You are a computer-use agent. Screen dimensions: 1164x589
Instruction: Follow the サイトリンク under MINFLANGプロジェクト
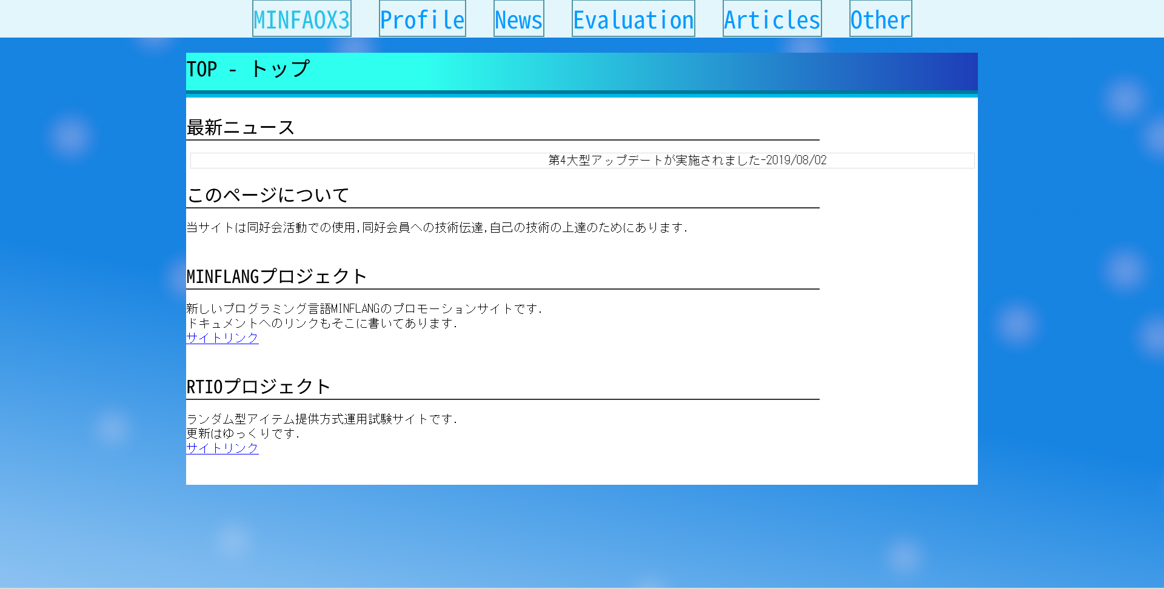coord(222,338)
